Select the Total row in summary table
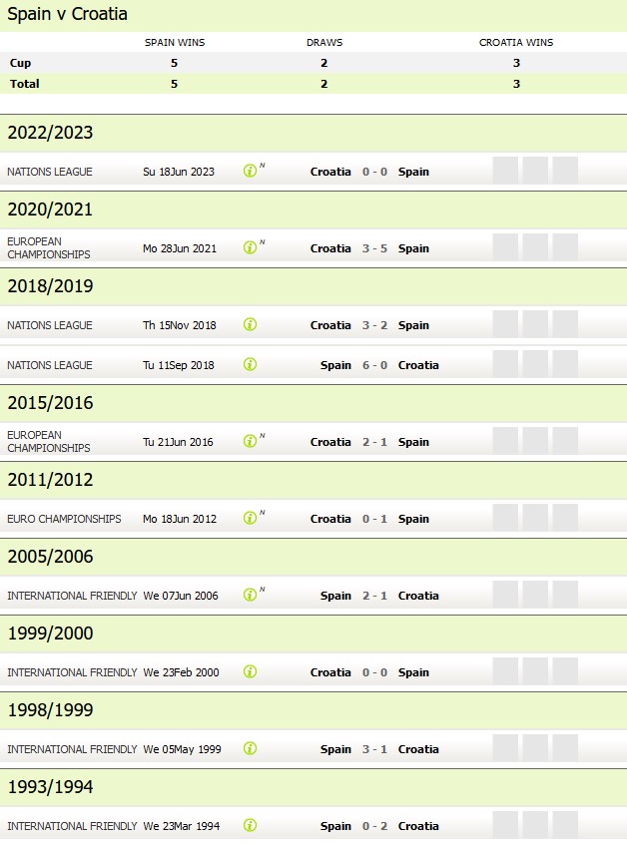The width and height of the screenshot is (627, 845). point(313,84)
